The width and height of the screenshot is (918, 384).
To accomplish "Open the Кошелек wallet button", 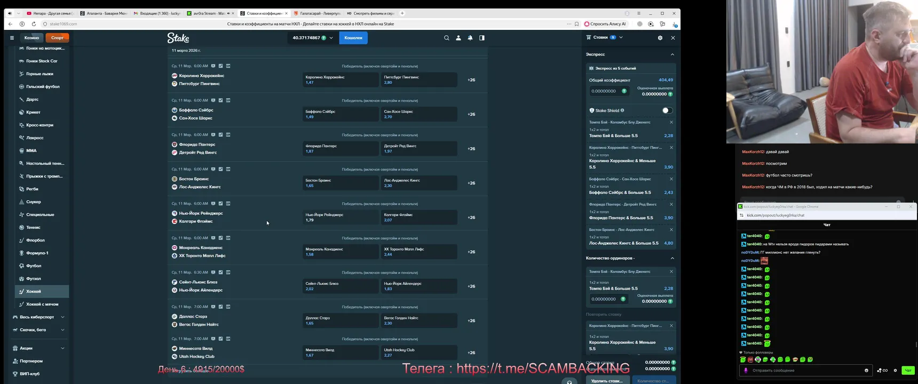I will coord(353,38).
